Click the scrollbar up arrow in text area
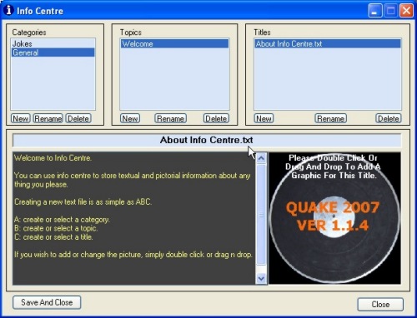Screen dimensions: 417x318 pyautogui.click(x=261, y=158)
